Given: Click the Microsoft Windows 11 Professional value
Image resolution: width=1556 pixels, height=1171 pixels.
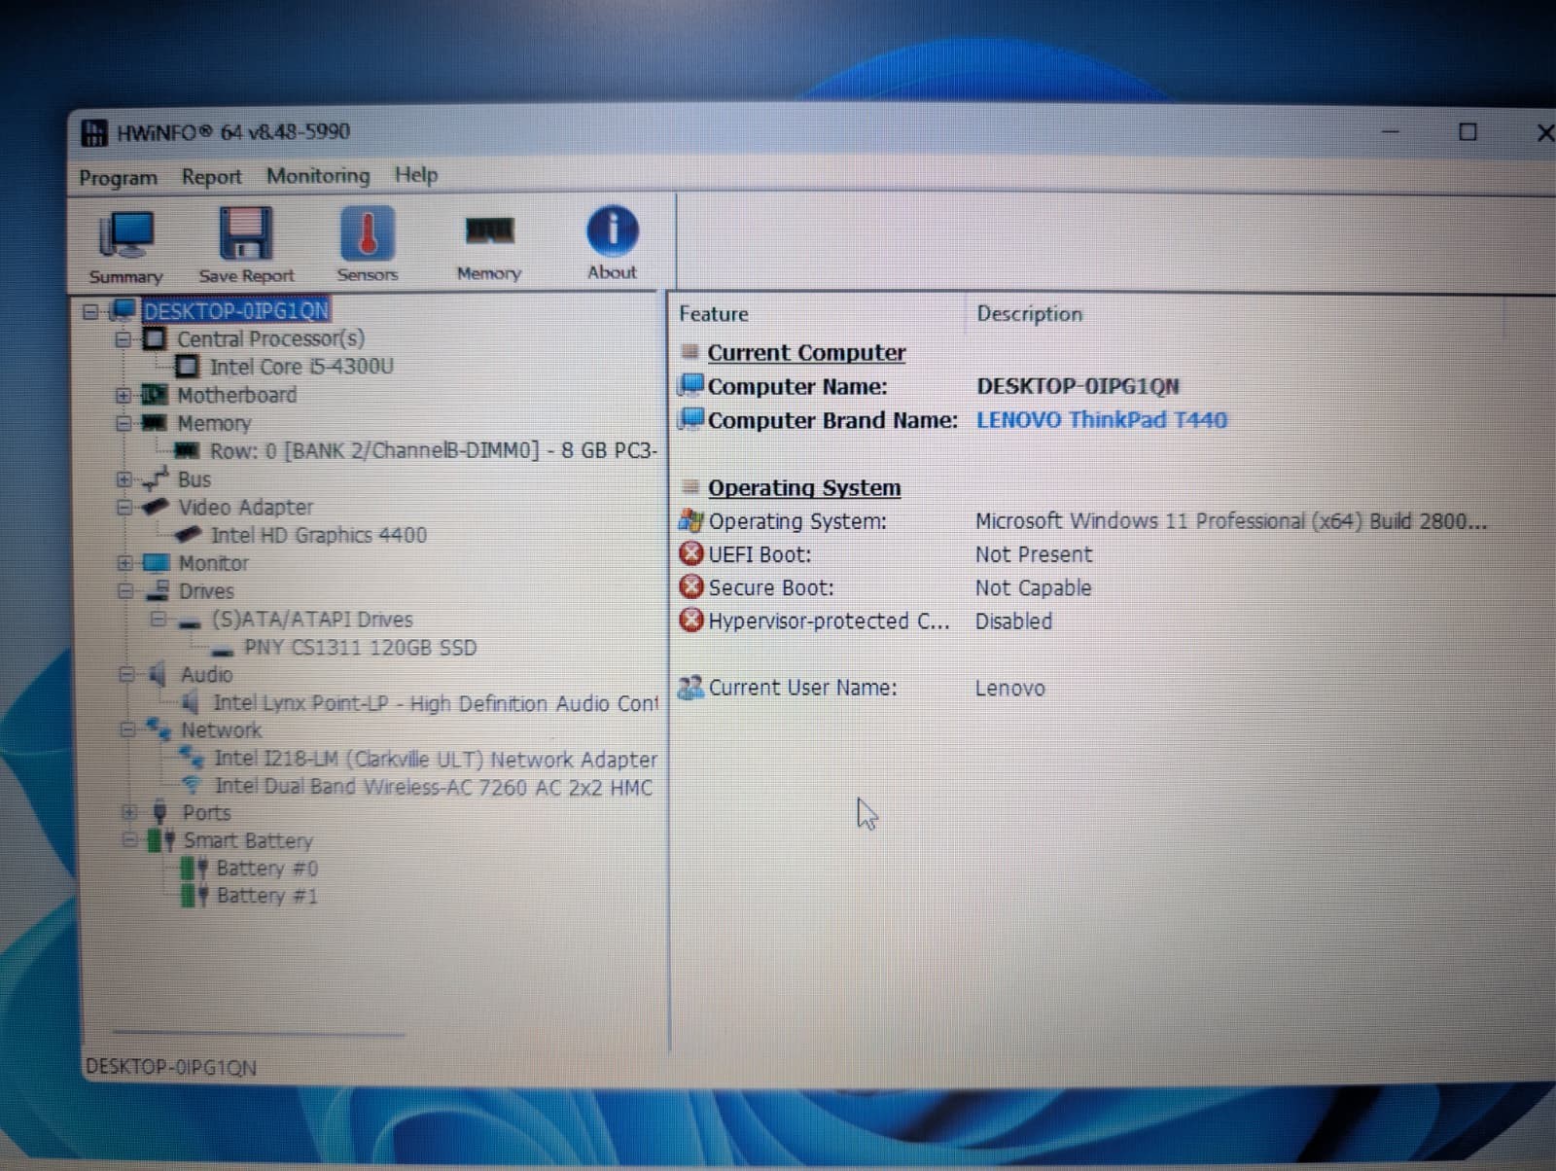Looking at the screenshot, I should point(1231,521).
